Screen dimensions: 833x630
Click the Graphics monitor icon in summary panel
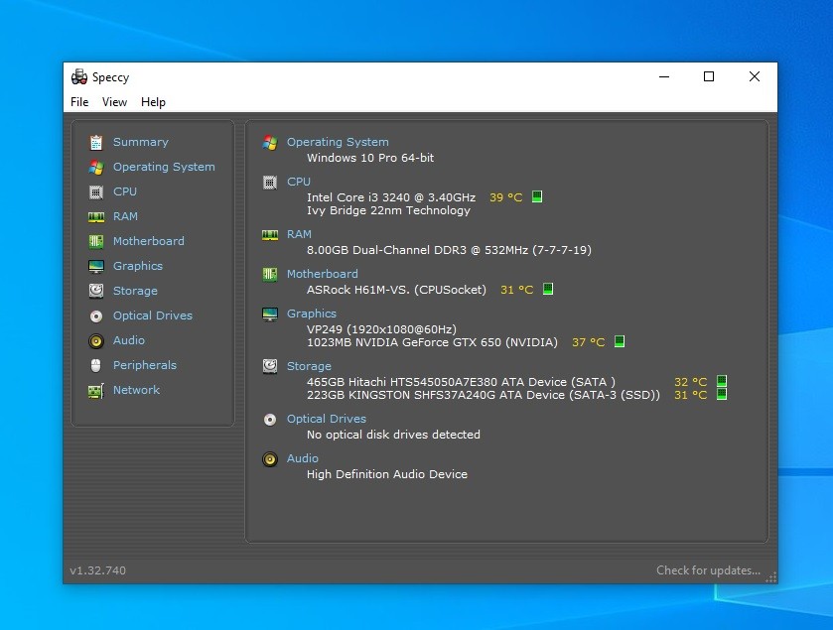(x=270, y=315)
